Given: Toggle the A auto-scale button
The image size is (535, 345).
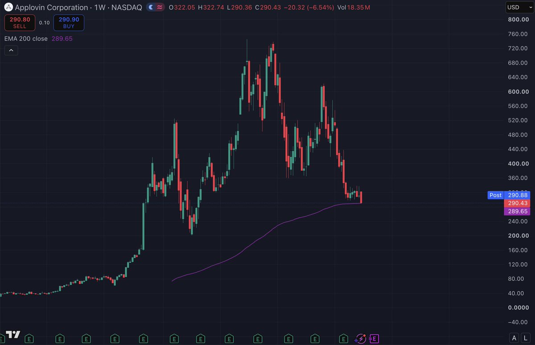Looking at the screenshot, I should [x=514, y=337].
